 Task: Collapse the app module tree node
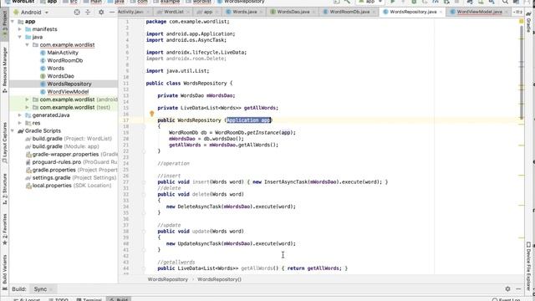[13, 22]
